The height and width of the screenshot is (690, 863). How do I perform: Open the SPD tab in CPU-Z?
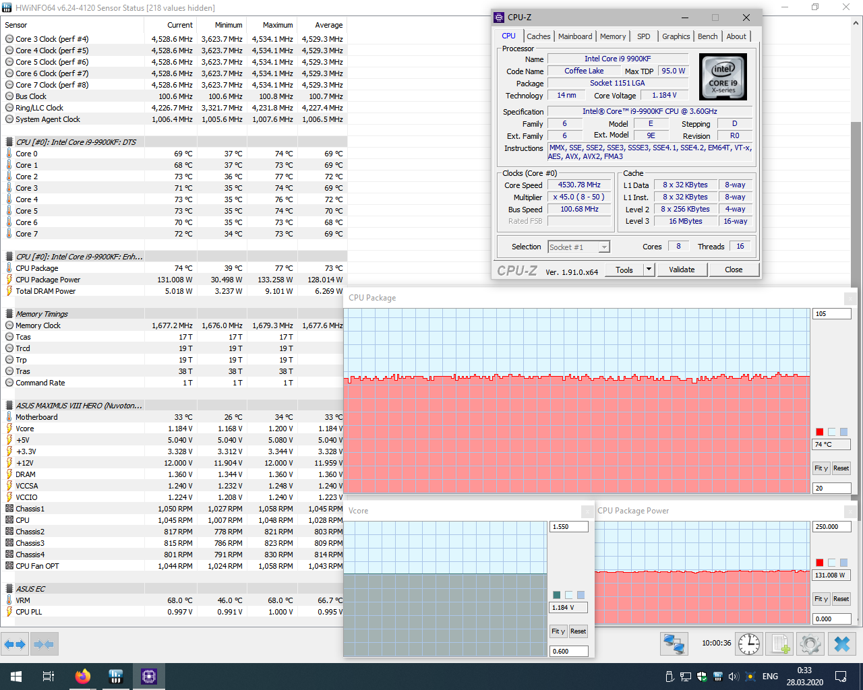point(644,36)
